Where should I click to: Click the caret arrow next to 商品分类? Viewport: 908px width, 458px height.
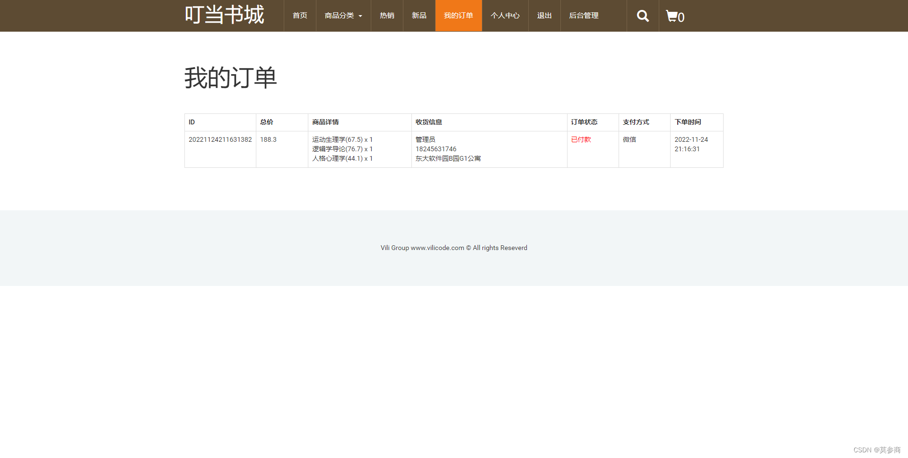(360, 16)
